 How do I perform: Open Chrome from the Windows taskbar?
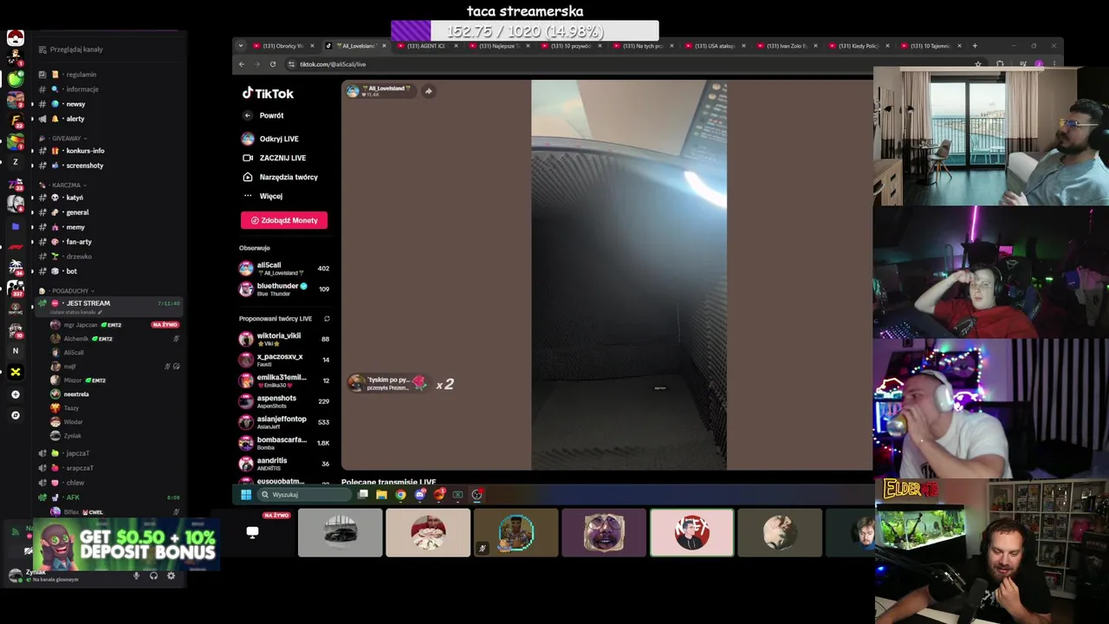point(400,495)
